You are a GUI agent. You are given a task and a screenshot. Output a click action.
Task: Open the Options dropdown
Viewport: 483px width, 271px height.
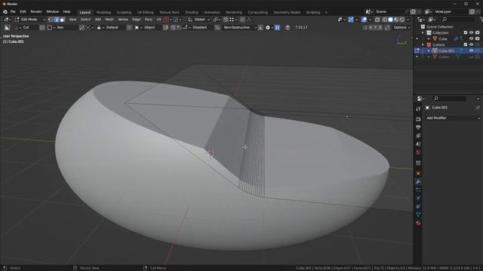pyautogui.click(x=401, y=27)
